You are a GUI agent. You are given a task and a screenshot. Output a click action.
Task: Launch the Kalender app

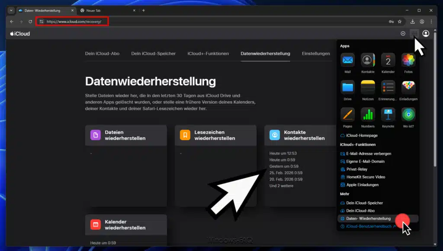click(x=388, y=61)
